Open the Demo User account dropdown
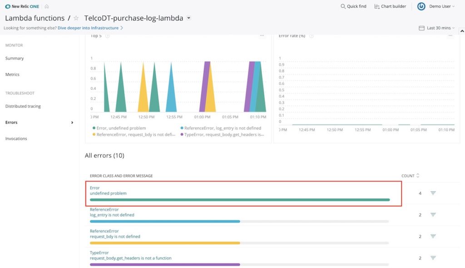Image resolution: width=465 pixels, height=268 pixels. coord(441,6)
